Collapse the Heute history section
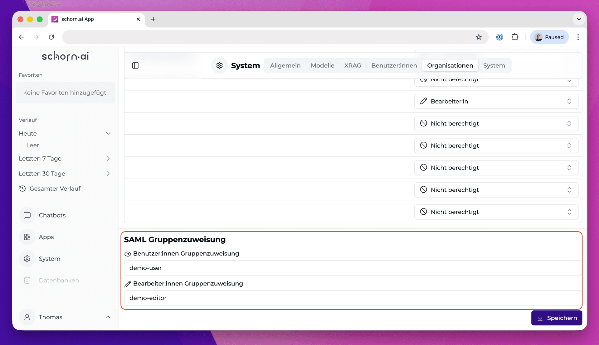The height and width of the screenshot is (345, 599). pyautogui.click(x=108, y=133)
